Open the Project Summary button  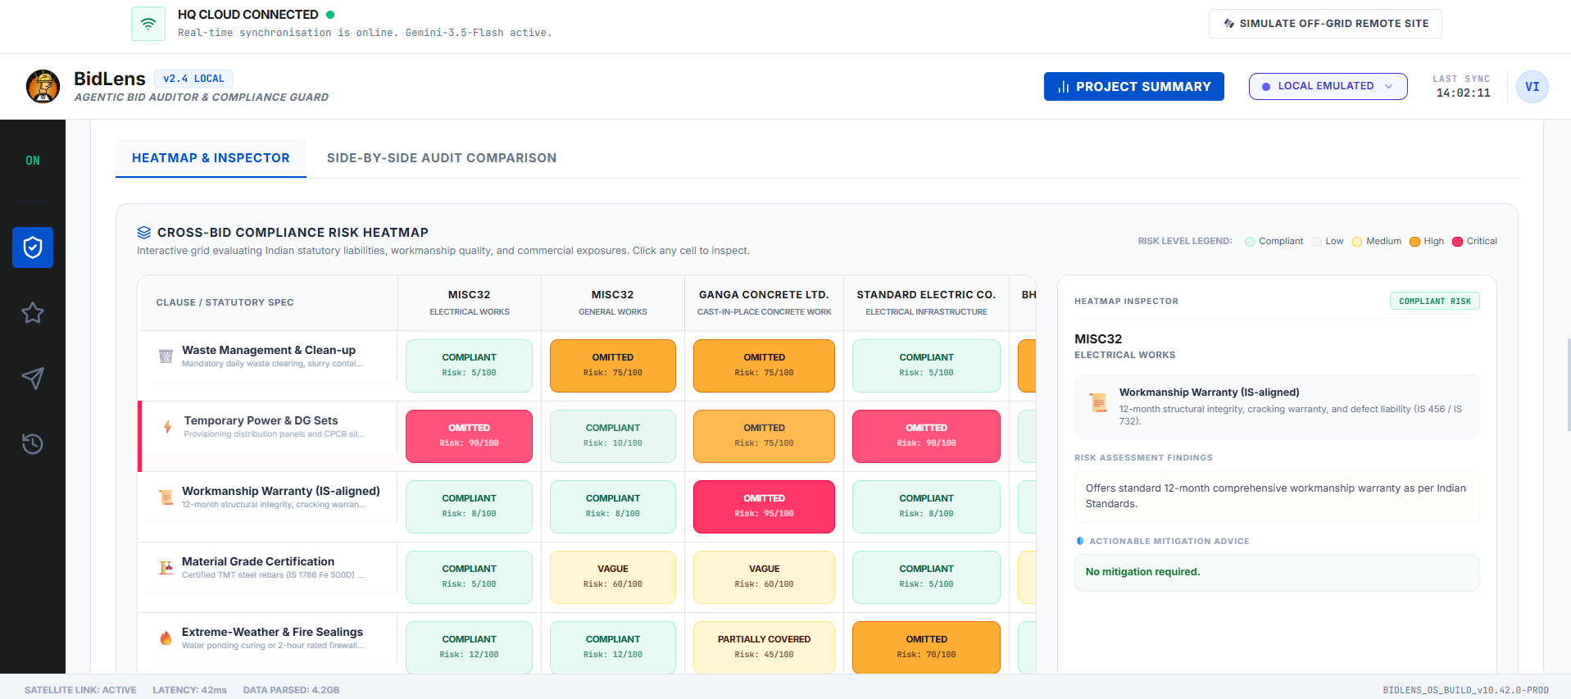[1133, 86]
